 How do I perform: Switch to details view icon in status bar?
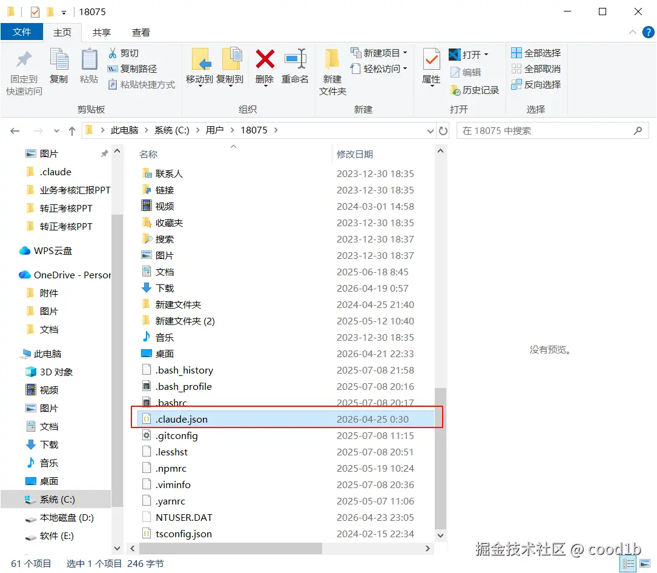[x=629, y=563]
